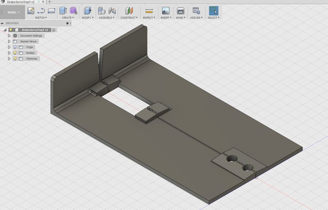Image resolution: width=328 pixels, height=210 pixels.
Task: Expand the Document Settings tree node
Action: (x=9, y=36)
